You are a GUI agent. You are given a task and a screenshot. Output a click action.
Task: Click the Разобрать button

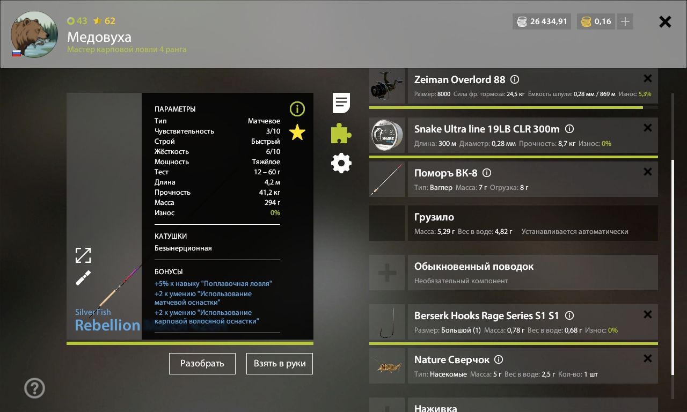point(202,363)
